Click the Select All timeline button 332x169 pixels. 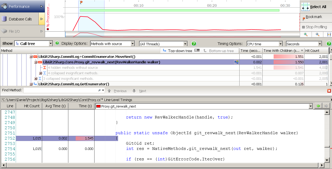[316, 7]
